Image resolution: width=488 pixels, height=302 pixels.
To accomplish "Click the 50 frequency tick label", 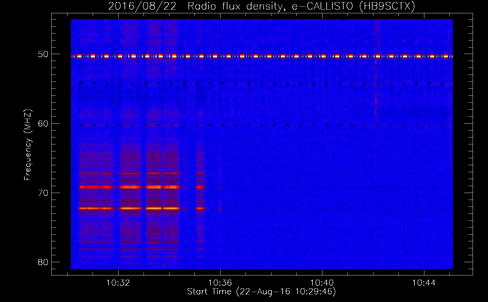I will pyautogui.click(x=43, y=54).
